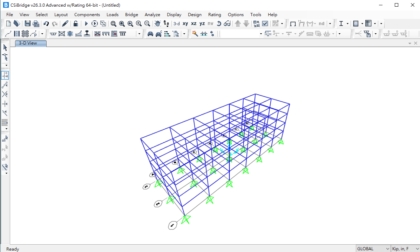Expand the I-section tool dropdown arrow
The image size is (420, 252).
pyautogui.click(x=347, y=23)
